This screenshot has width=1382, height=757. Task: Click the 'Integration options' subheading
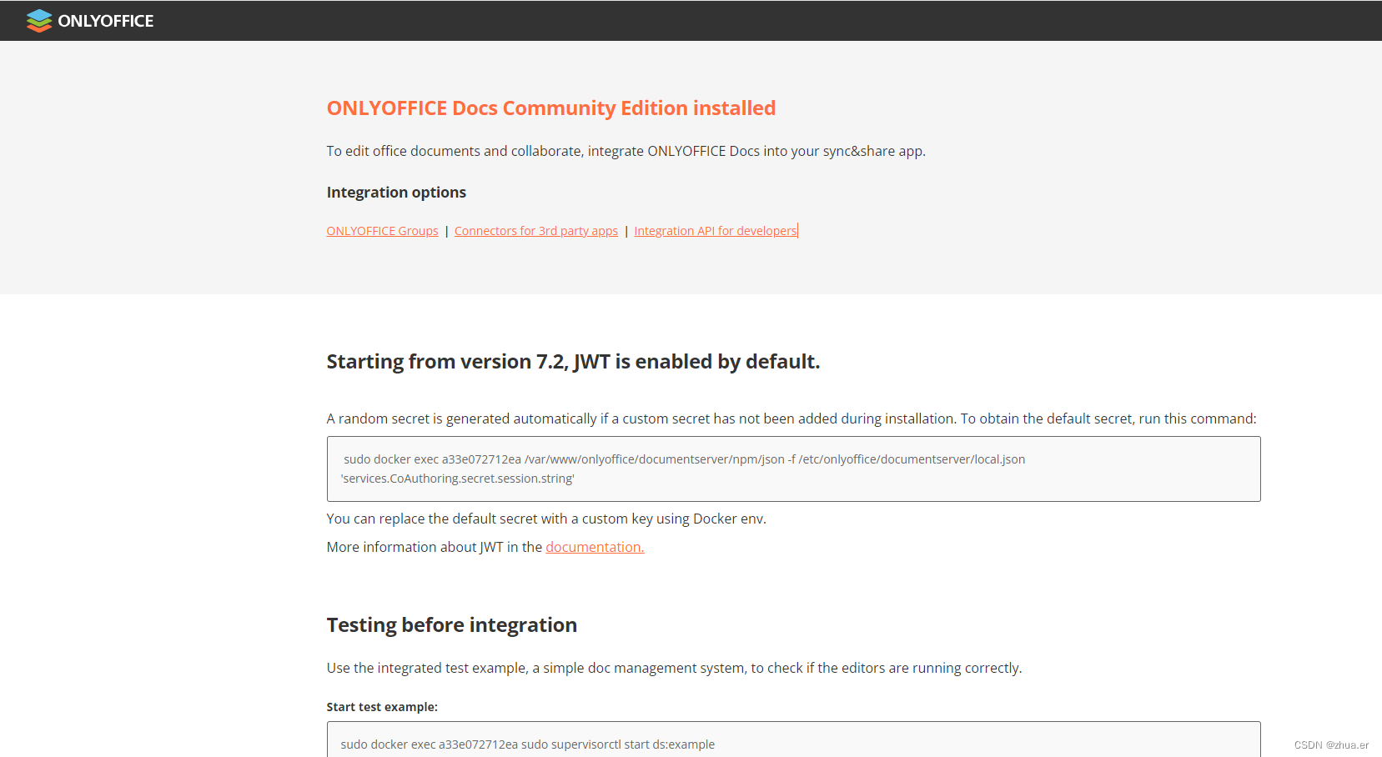click(396, 193)
